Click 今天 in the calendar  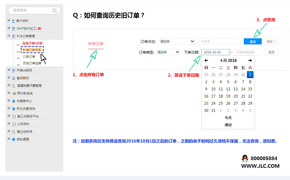228,118
